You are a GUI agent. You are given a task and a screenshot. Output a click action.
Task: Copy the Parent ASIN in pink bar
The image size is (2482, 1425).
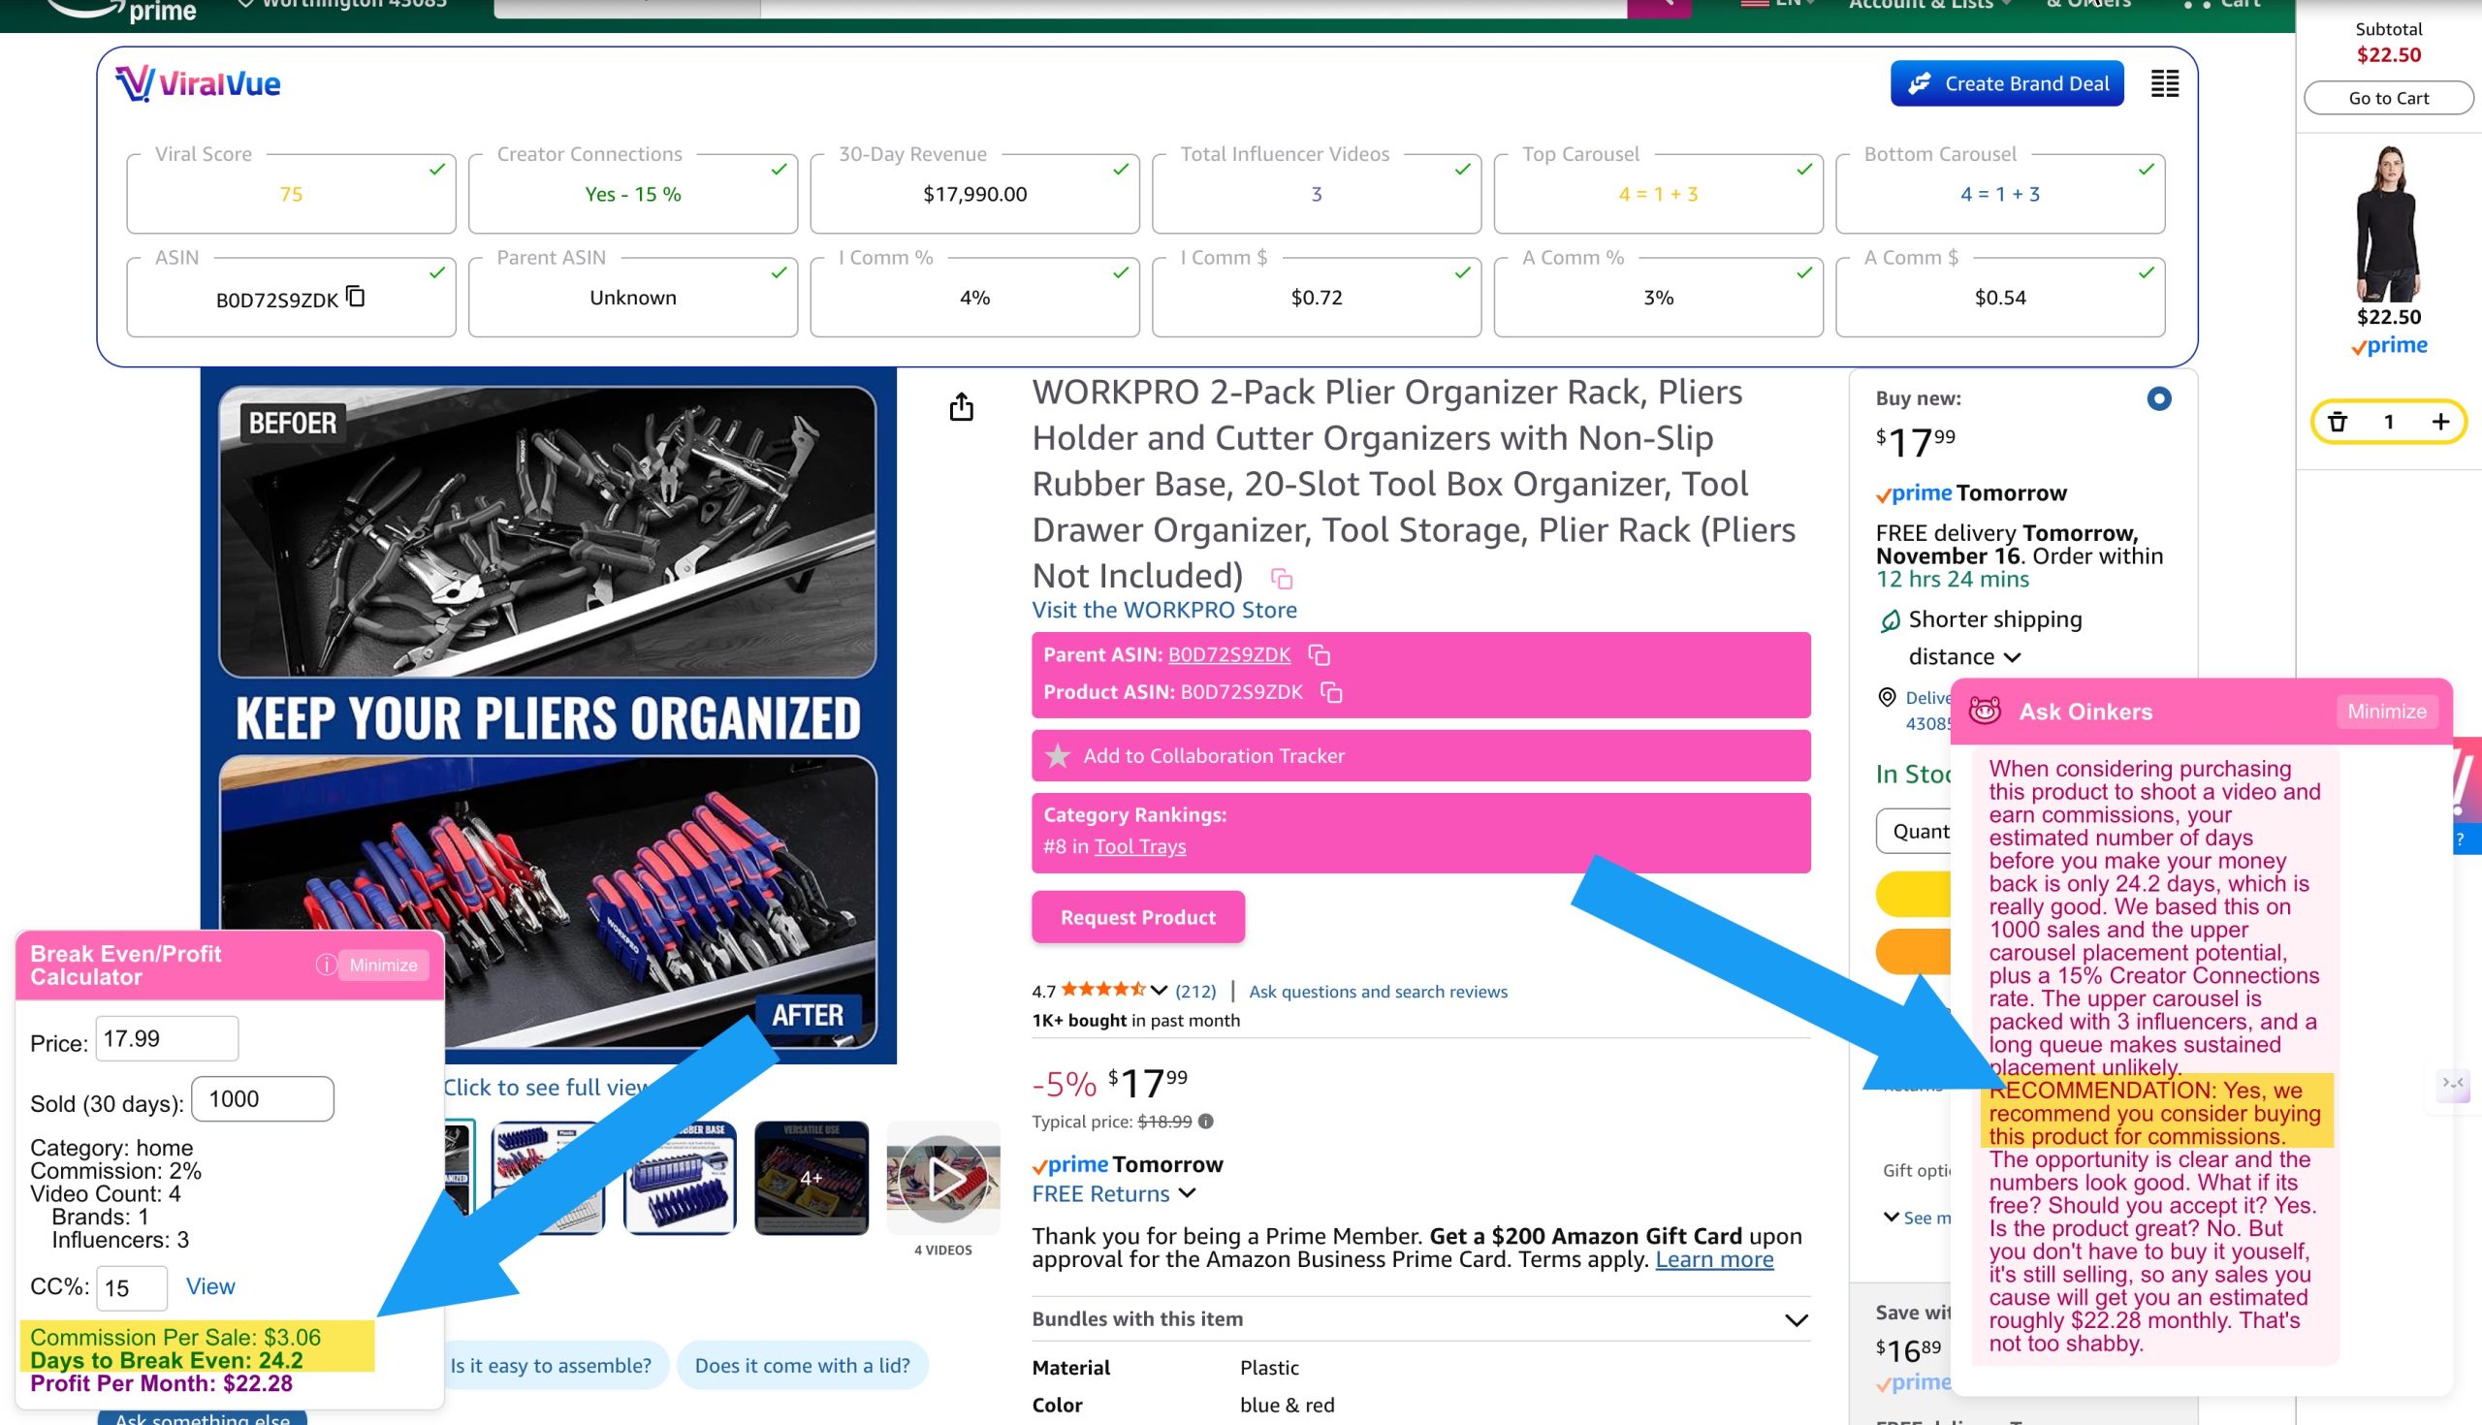1320,654
